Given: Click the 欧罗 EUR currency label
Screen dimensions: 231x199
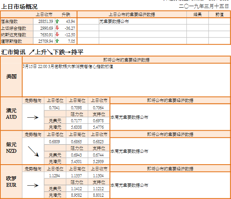Looking at the screenshot, I should coord(11,182).
